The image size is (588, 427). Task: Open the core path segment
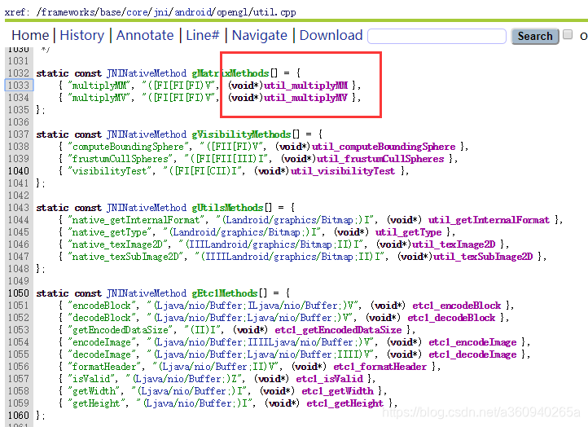[137, 12]
